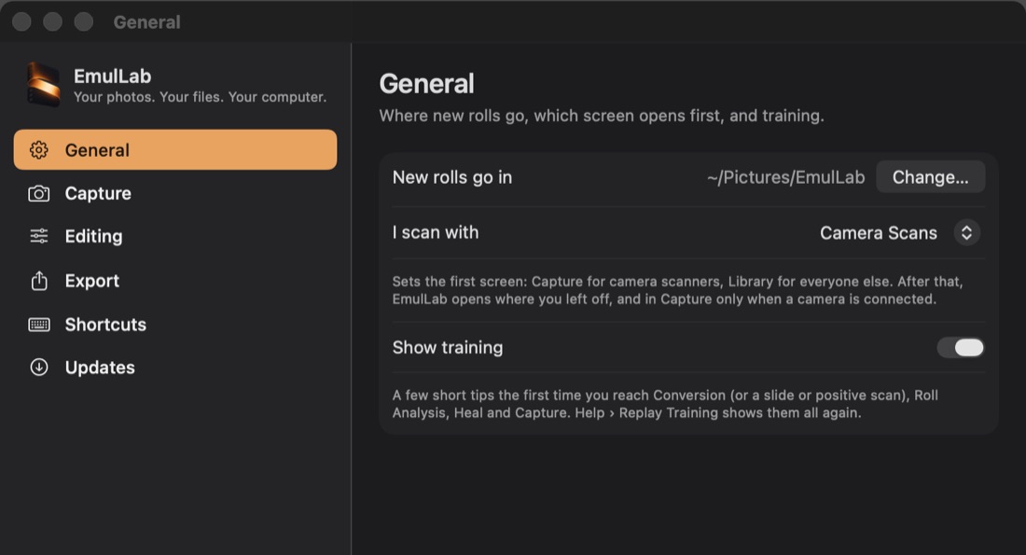Click the General gear icon in sidebar
This screenshot has height=555, width=1026.
pos(38,150)
